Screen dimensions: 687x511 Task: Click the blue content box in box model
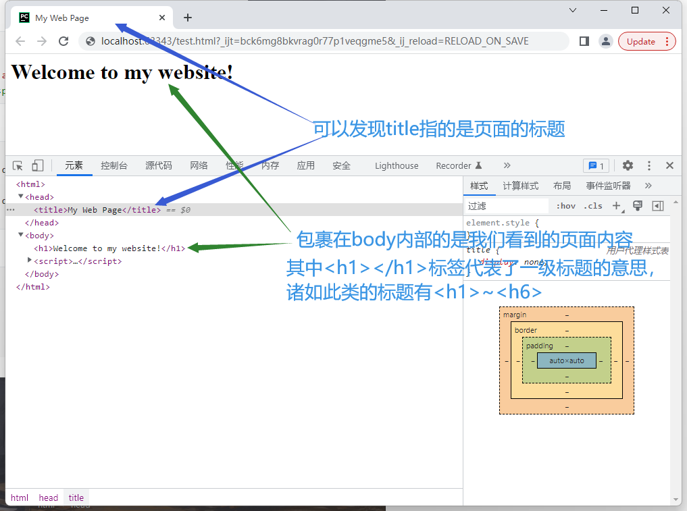566,360
